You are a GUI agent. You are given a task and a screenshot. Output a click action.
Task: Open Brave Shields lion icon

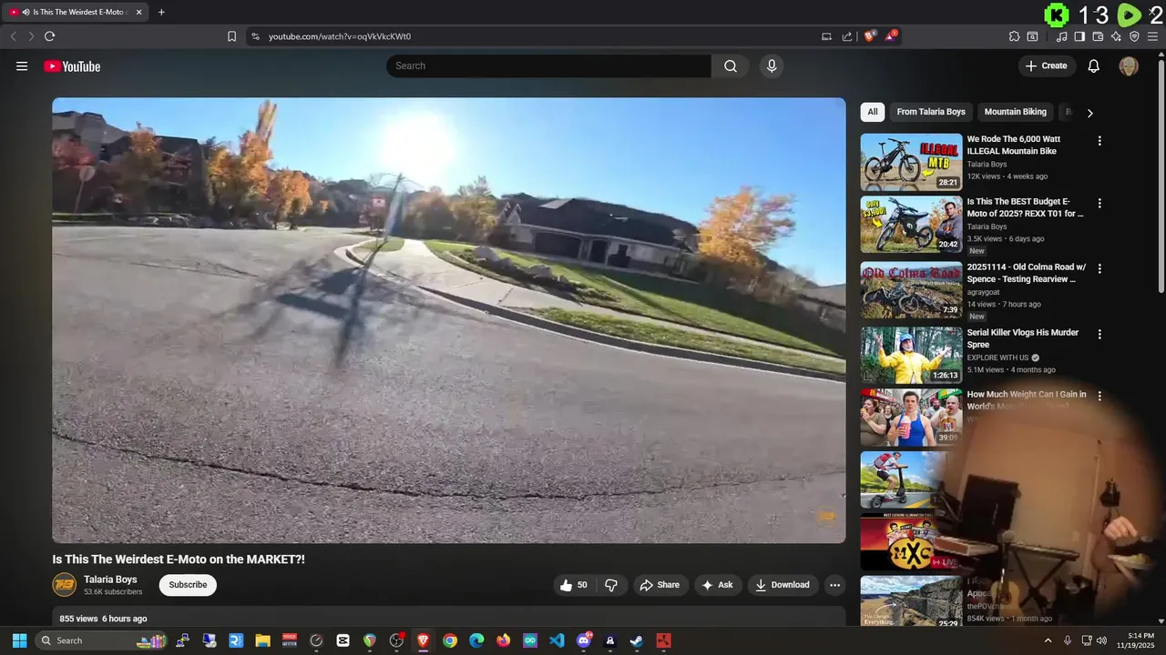(869, 35)
